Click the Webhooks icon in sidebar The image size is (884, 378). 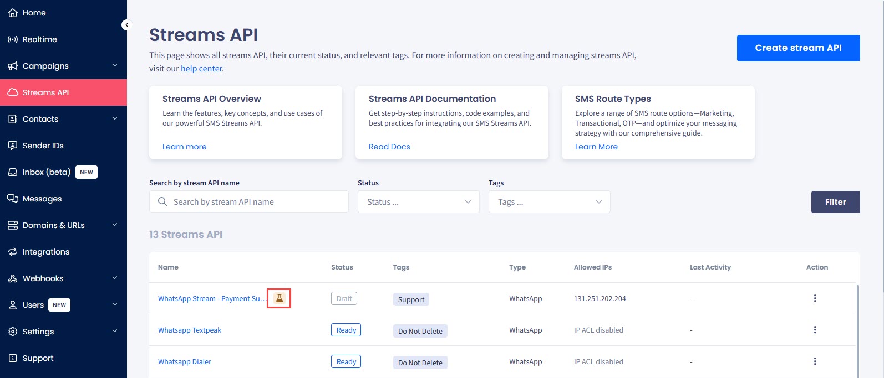coord(13,278)
